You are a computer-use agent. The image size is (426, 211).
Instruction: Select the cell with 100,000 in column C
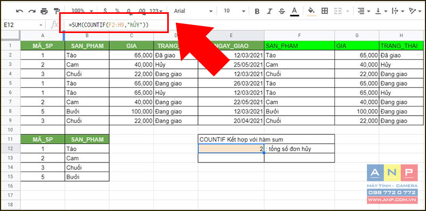(x=132, y=111)
